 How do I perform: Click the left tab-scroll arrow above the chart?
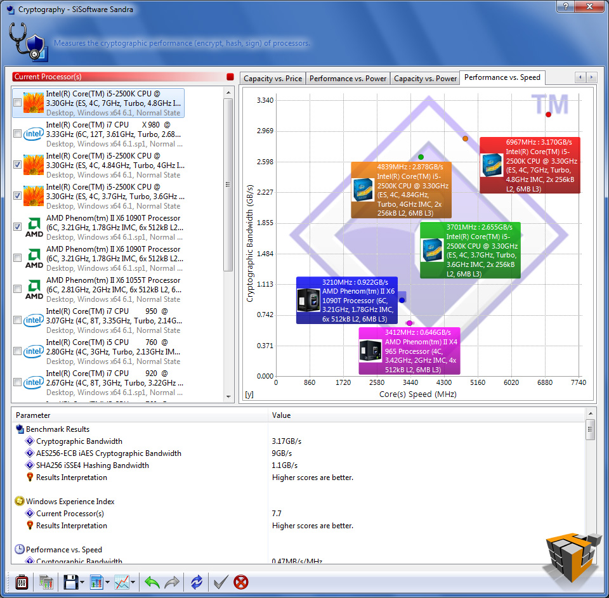click(x=580, y=77)
